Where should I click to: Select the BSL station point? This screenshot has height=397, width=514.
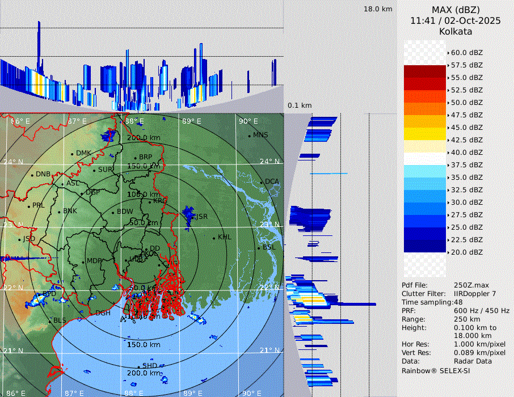click(x=259, y=248)
